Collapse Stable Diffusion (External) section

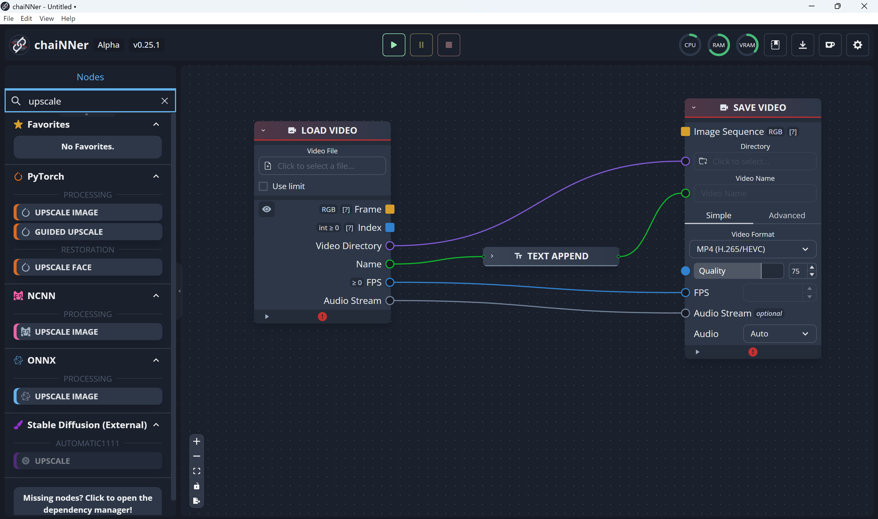[x=156, y=425]
